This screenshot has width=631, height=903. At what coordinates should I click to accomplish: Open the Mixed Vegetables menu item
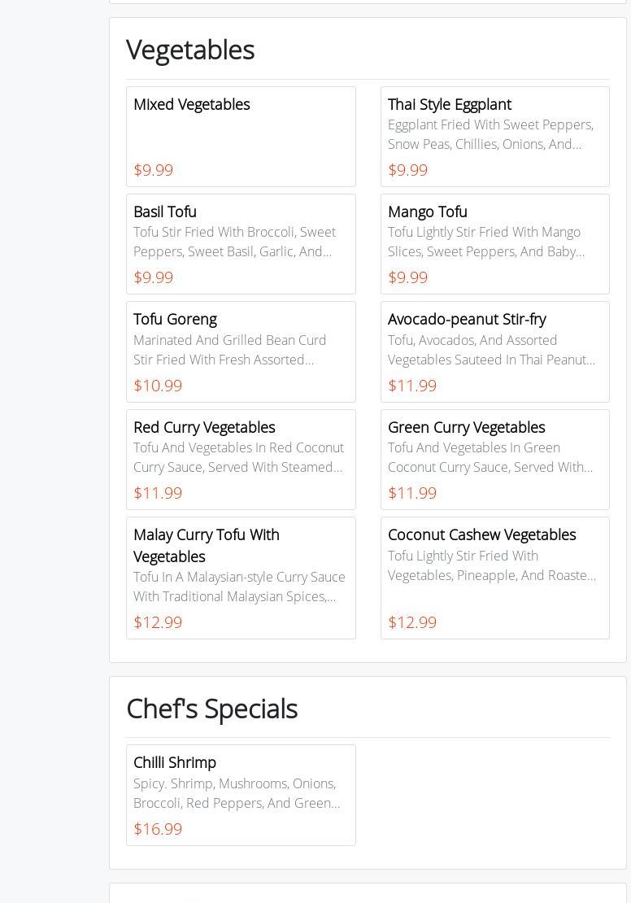pyautogui.click(x=241, y=137)
